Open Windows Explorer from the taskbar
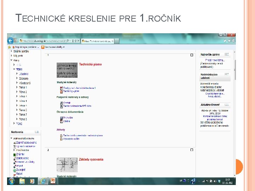 (x=22, y=181)
